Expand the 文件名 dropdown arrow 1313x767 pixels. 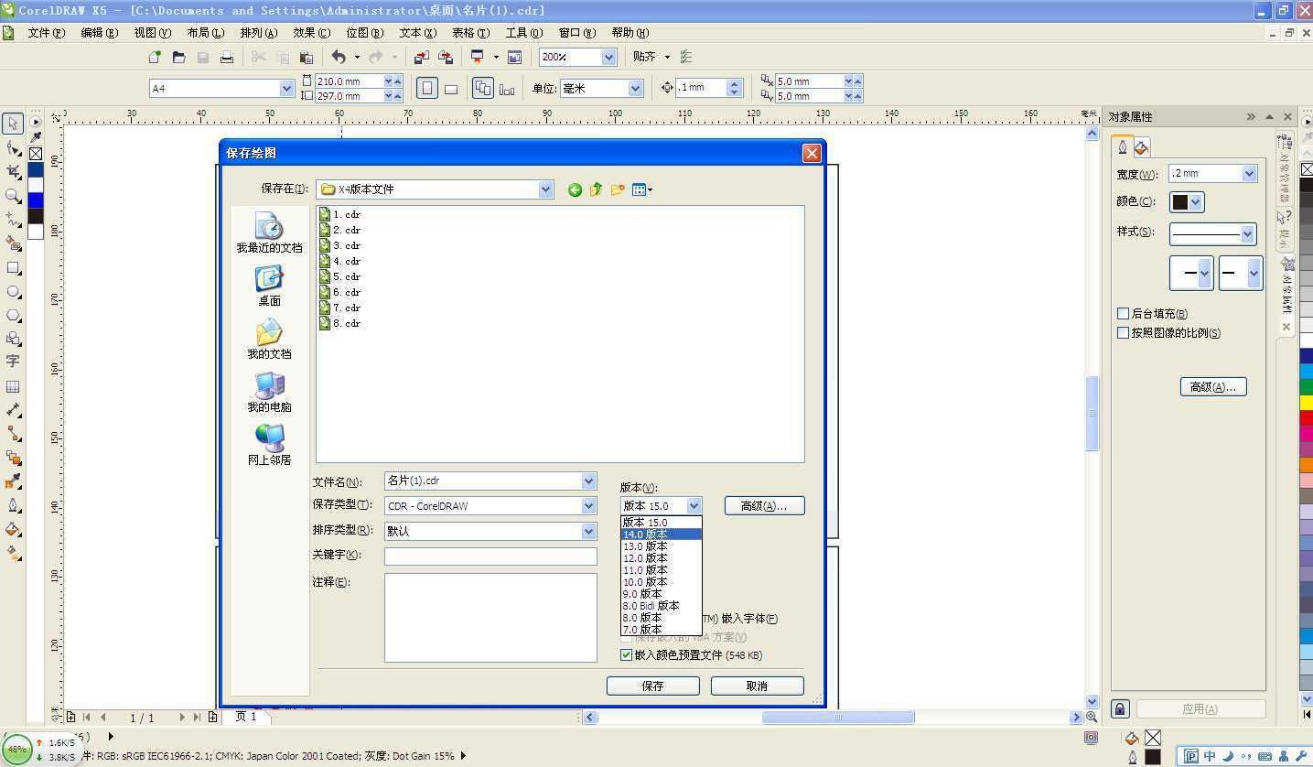(x=588, y=481)
